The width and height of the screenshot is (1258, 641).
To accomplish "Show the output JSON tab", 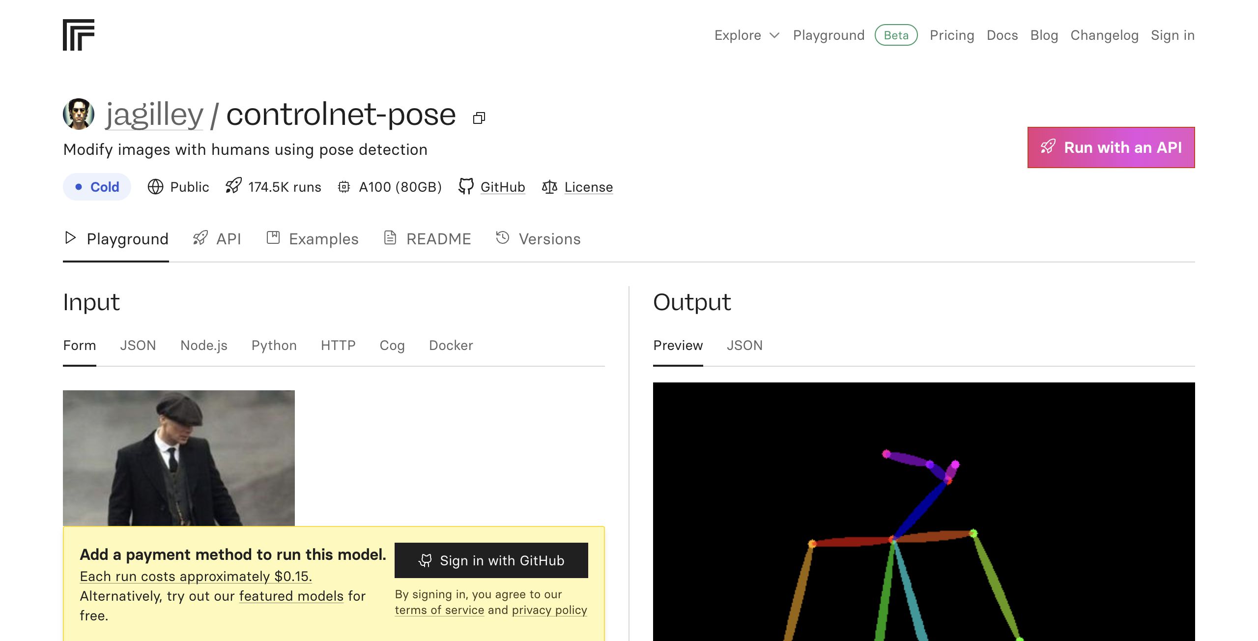I will click(x=744, y=346).
